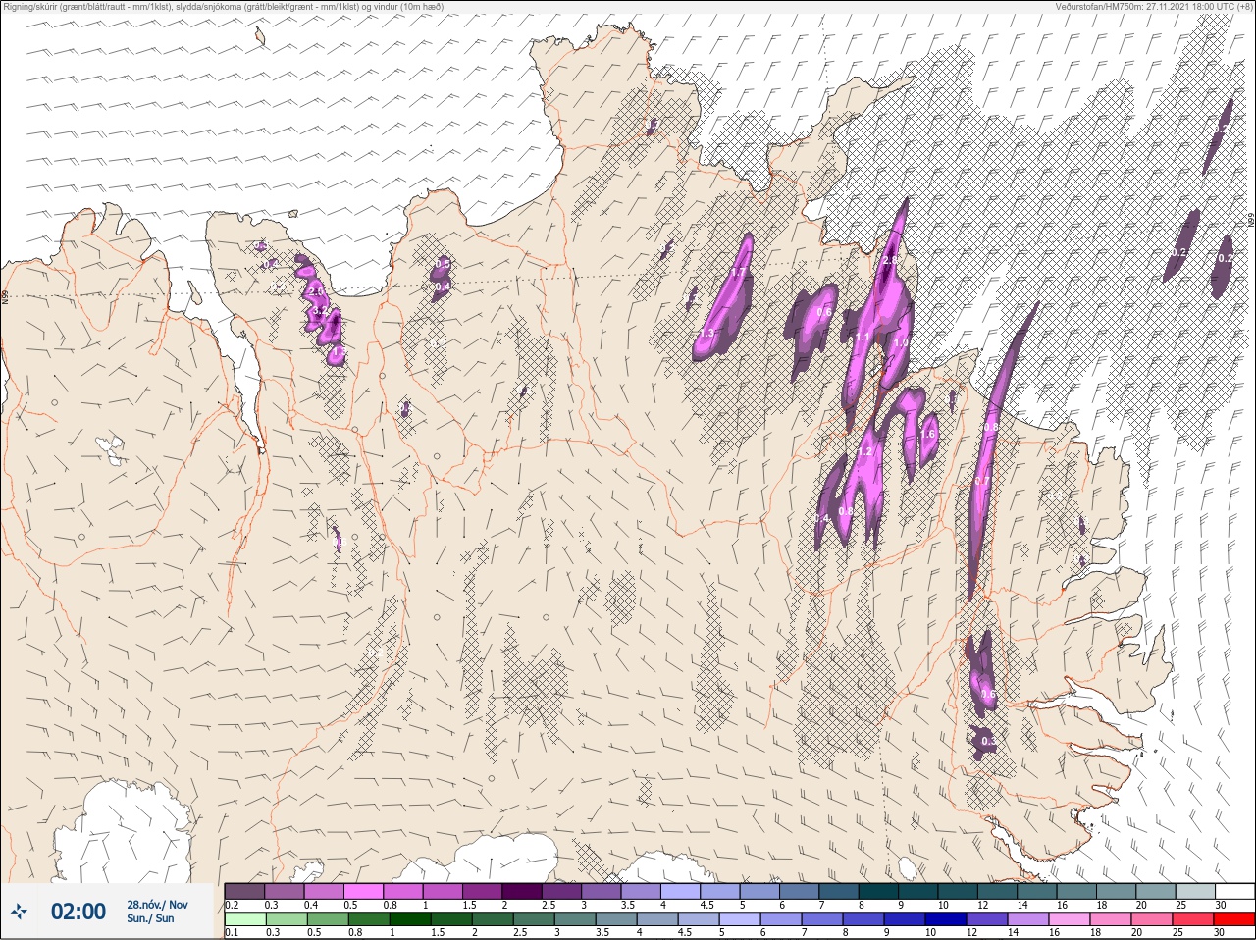Click the Veðurstofan logo icon beside 02:00
1256x940 pixels.
click(20, 912)
